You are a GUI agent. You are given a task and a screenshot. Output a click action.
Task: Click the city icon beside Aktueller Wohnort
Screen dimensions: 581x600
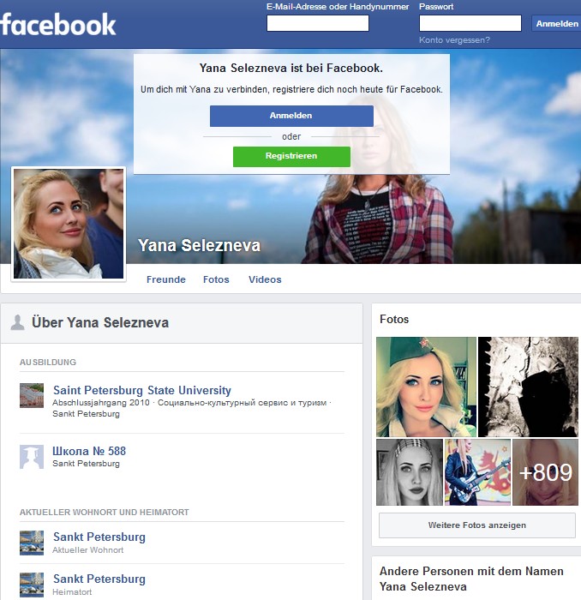[x=32, y=543]
